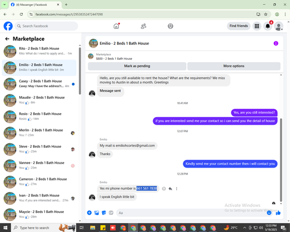Viewport: 290px width, 232px height.
Task: Open the Chrome menu
Action: click(x=285, y=14)
